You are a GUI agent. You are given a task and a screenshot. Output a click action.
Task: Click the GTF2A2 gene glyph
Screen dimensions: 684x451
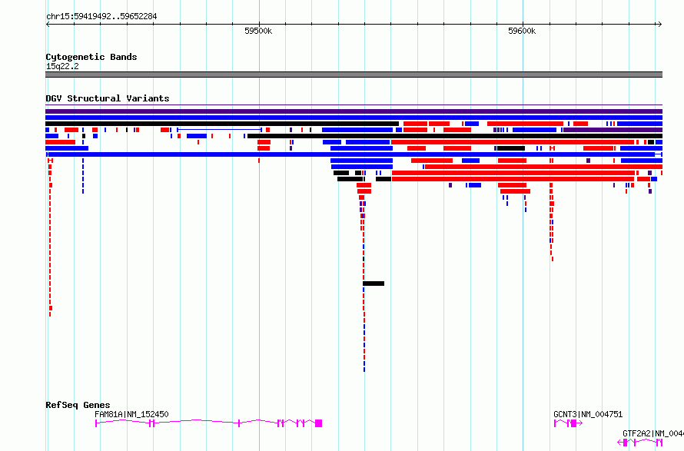click(x=640, y=443)
